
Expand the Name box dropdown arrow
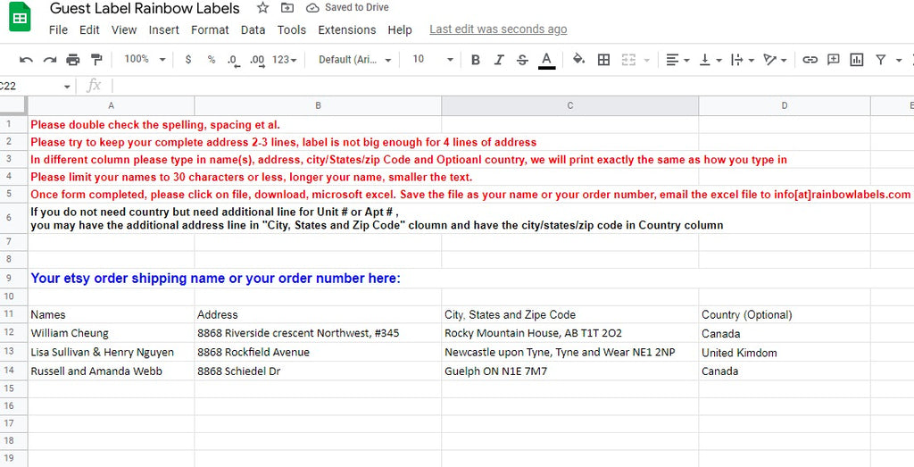[67, 87]
